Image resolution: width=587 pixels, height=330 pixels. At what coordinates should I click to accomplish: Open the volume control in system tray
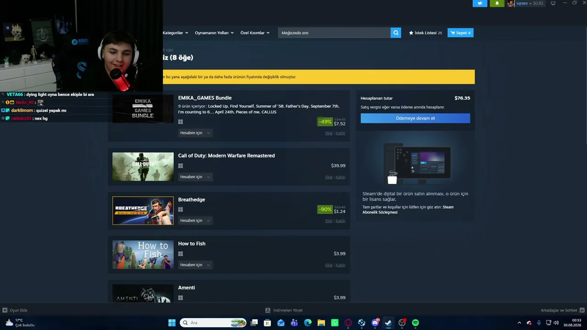pos(556,323)
